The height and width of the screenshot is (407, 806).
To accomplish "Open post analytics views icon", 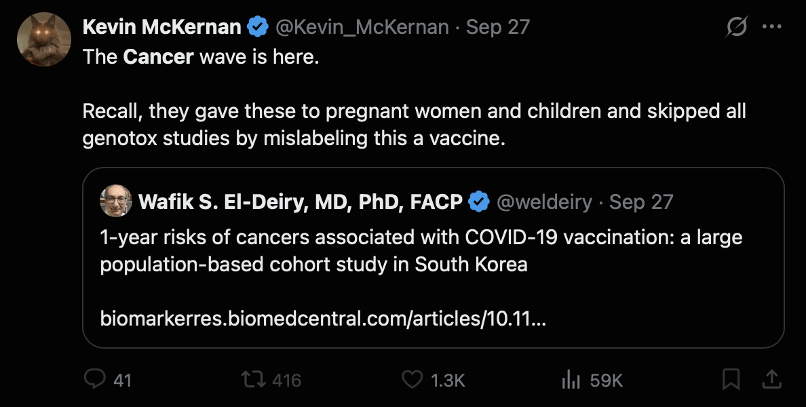I will point(571,380).
